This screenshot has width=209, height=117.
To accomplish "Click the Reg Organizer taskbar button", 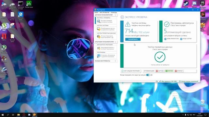I will click(x=35, y=115).
